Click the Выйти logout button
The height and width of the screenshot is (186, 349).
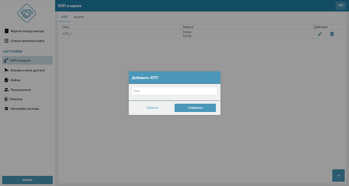click(x=27, y=180)
